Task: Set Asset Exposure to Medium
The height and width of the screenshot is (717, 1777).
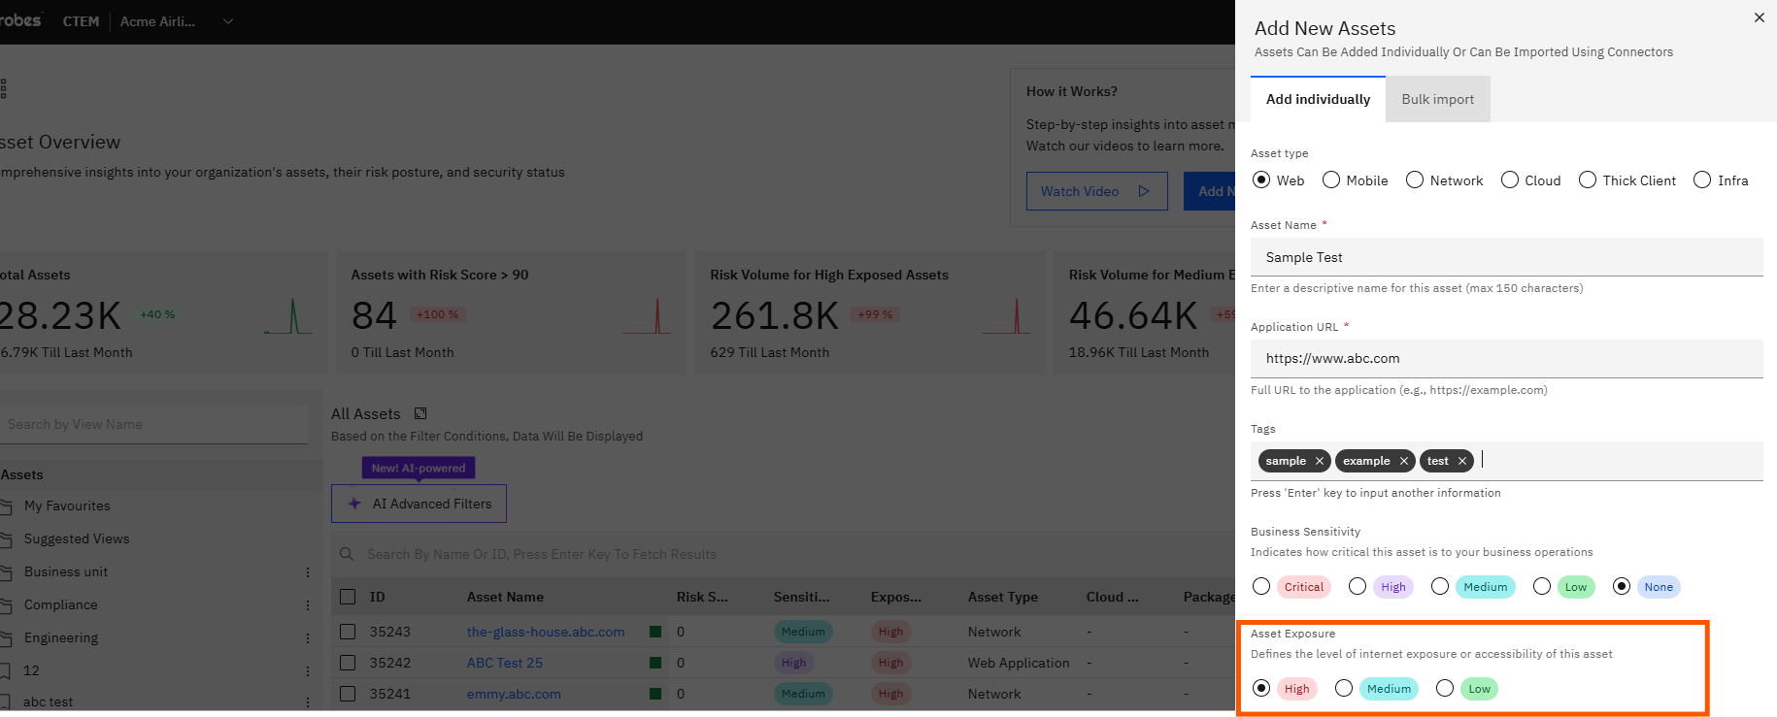Action: (x=1344, y=688)
